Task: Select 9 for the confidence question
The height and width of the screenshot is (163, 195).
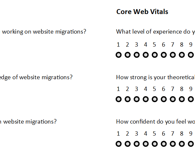Action: tap(191, 143)
